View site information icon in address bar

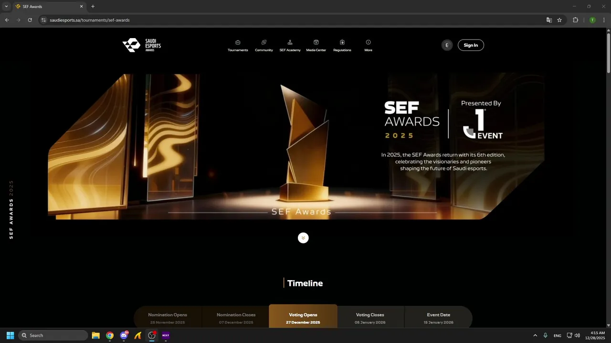(x=43, y=20)
